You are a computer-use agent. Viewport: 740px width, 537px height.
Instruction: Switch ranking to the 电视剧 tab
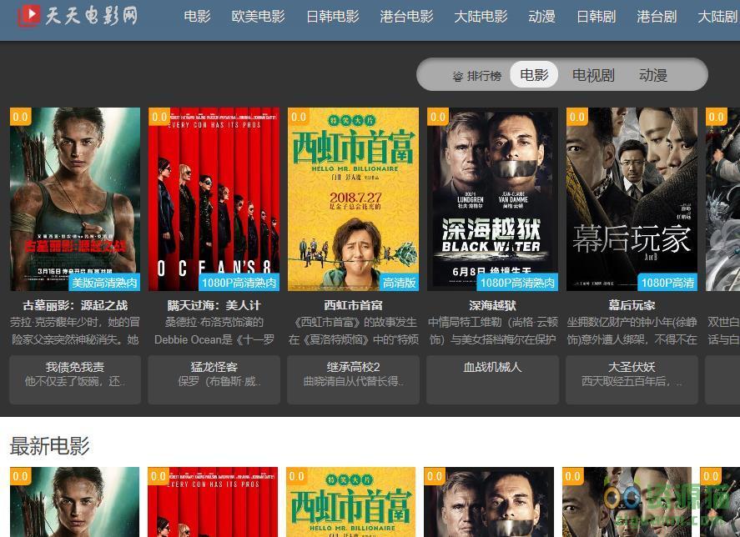593,75
